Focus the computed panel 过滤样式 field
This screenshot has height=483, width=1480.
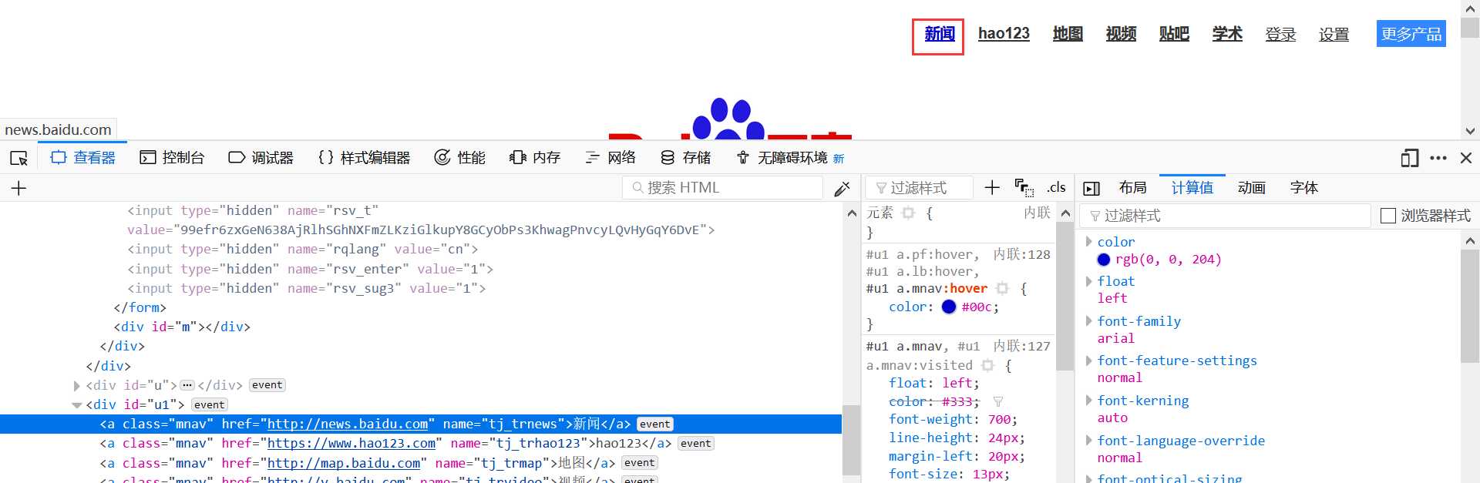click(1226, 216)
